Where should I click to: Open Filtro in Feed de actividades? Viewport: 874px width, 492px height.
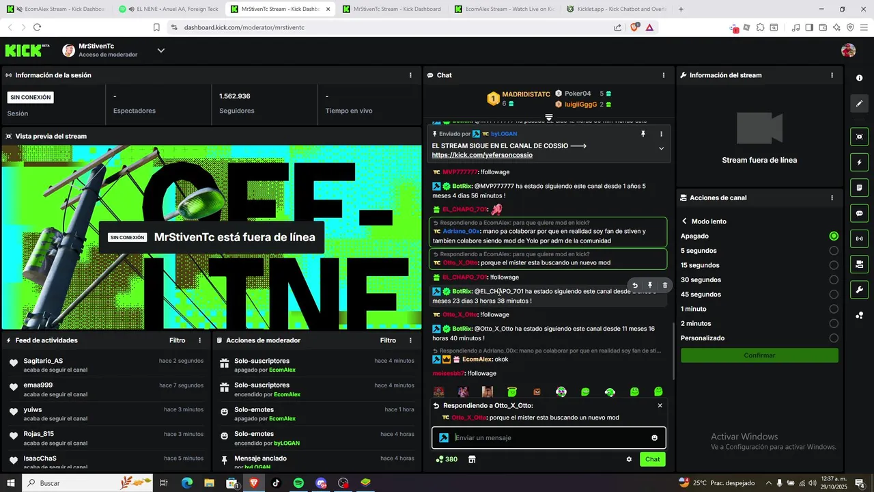[x=177, y=340]
